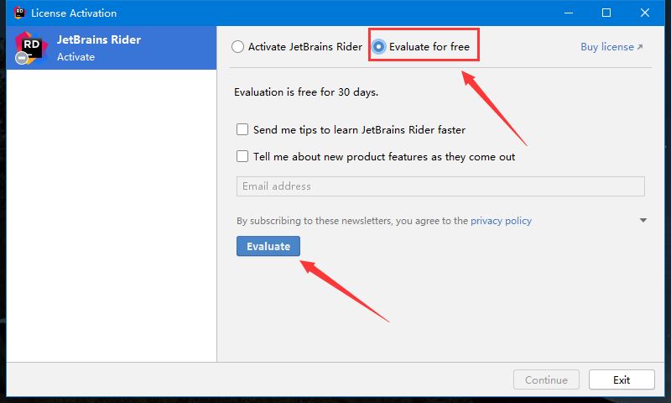Click the Rider icon in the title bar
The height and width of the screenshot is (403, 671).
pos(19,13)
